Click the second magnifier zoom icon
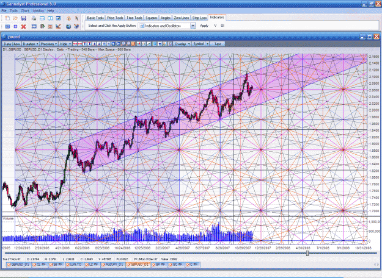Screen dimensions: 382x278 coord(127,44)
